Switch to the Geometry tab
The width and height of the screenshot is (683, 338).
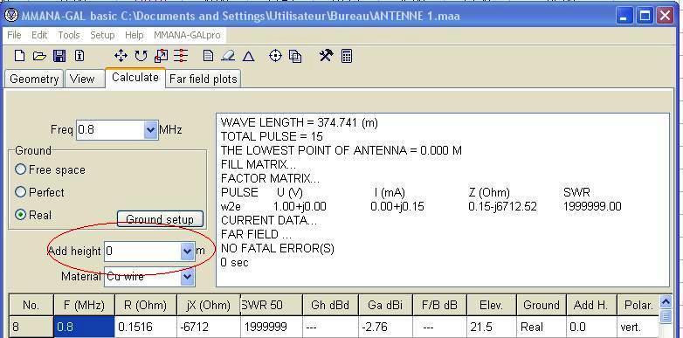click(x=34, y=79)
